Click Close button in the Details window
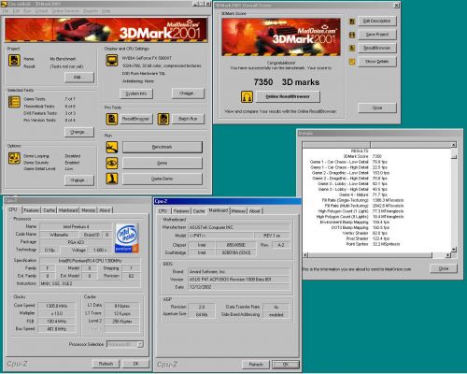Viewport: 467px width, 374px height. [x=444, y=268]
